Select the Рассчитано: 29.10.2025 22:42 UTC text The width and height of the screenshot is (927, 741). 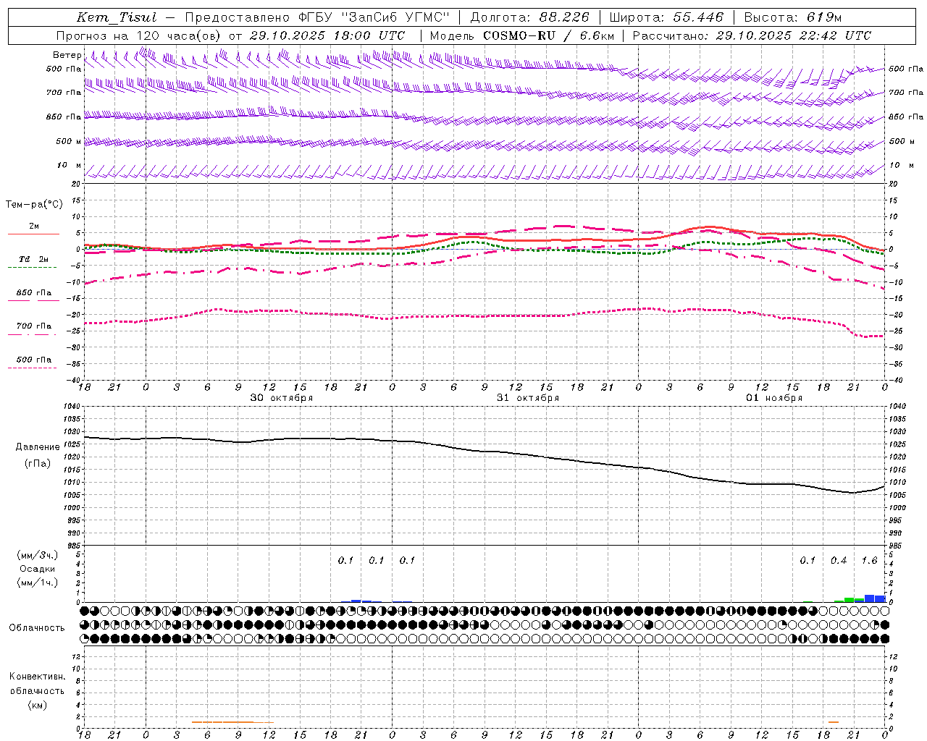[752, 35]
